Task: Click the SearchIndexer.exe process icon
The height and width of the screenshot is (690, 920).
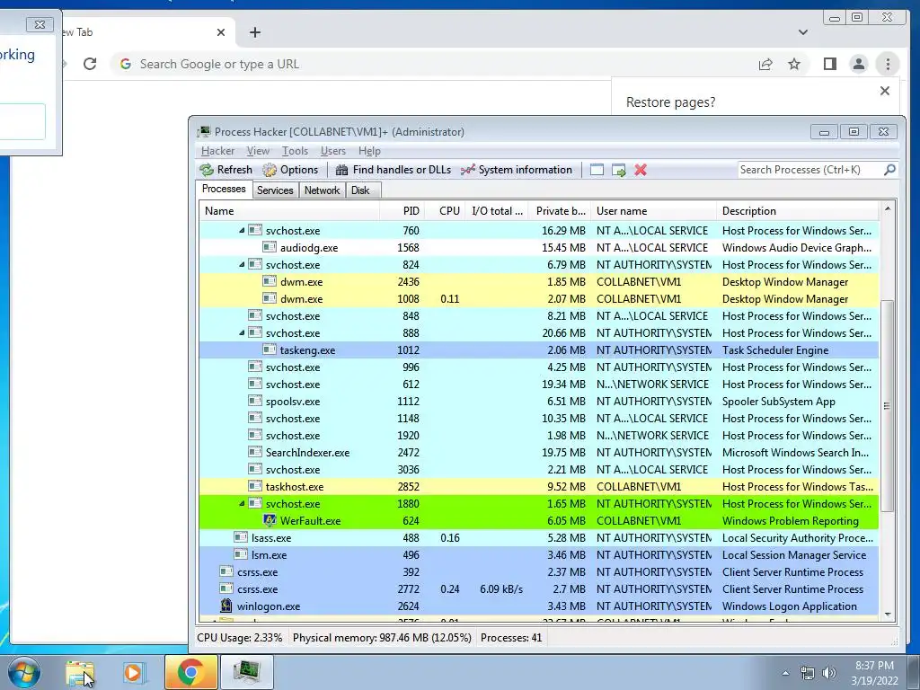Action: (x=254, y=452)
